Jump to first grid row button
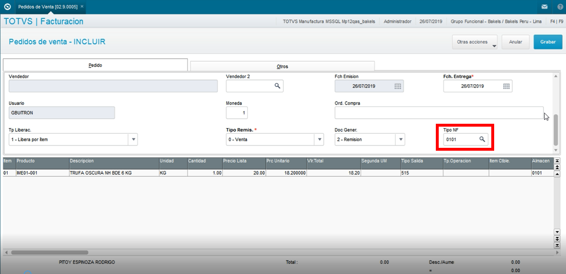 coord(557,161)
